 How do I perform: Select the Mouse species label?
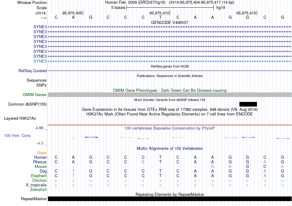click(41, 167)
